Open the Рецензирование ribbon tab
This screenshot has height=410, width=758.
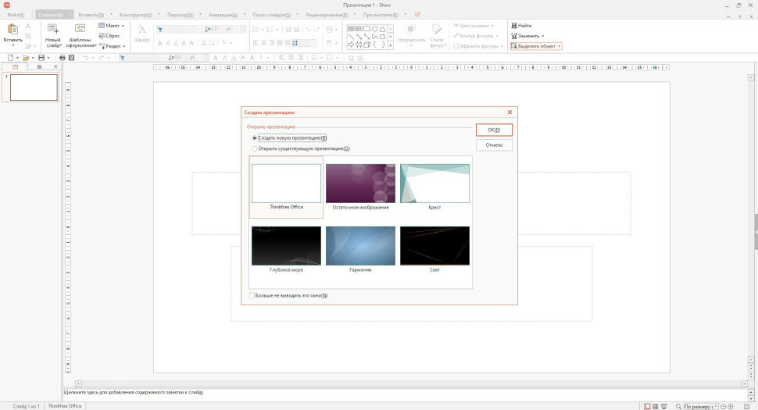[327, 15]
